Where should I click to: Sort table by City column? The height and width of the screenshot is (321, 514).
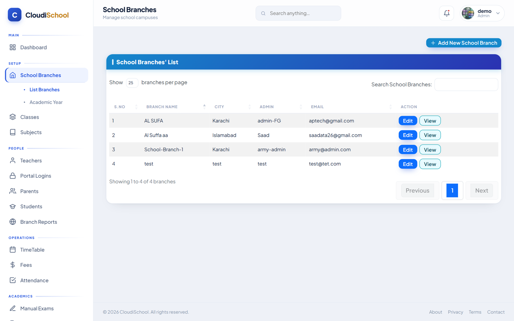232,107
